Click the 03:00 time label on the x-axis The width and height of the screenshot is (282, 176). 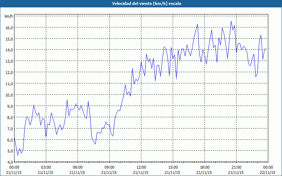click(x=46, y=168)
